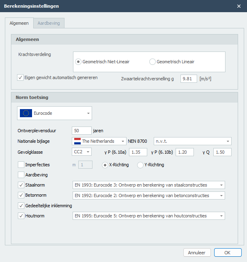
Task: Click the Ontwerplevensduur years field
Action: click(81, 131)
